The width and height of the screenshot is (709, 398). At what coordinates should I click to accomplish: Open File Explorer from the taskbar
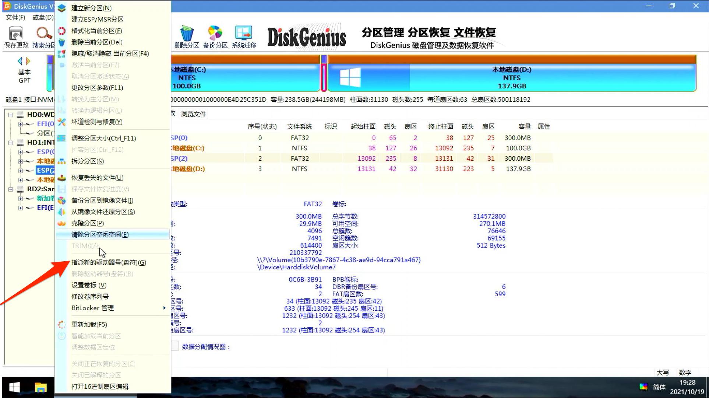point(40,387)
